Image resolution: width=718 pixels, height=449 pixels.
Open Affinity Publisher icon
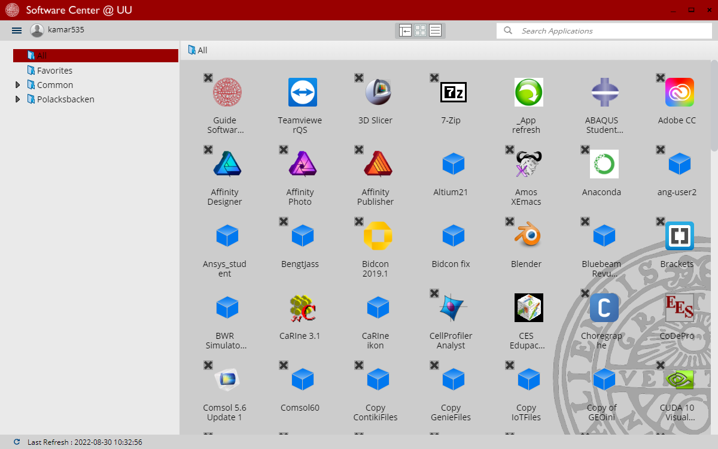pos(378,164)
